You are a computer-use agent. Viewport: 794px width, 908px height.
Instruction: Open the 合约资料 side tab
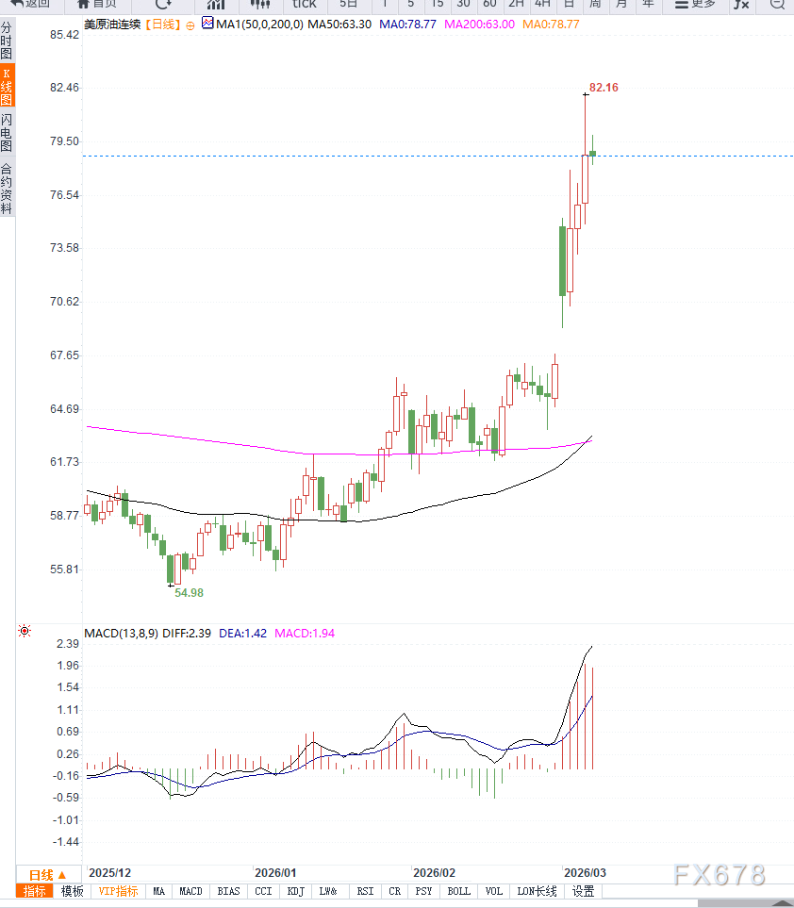click(x=7, y=189)
